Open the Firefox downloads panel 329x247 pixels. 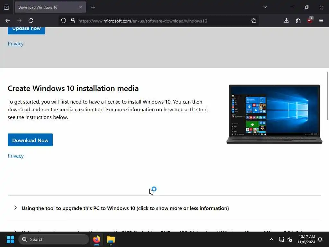pyautogui.click(x=286, y=21)
